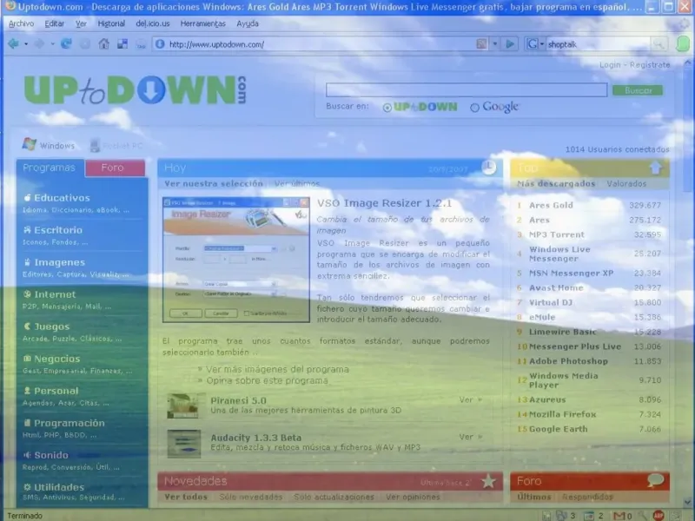Image resolution: width=695 pixels, height=521 pixels.
Task: Click the search magnifier icon in toolbar
Action: tap(659, 44)
